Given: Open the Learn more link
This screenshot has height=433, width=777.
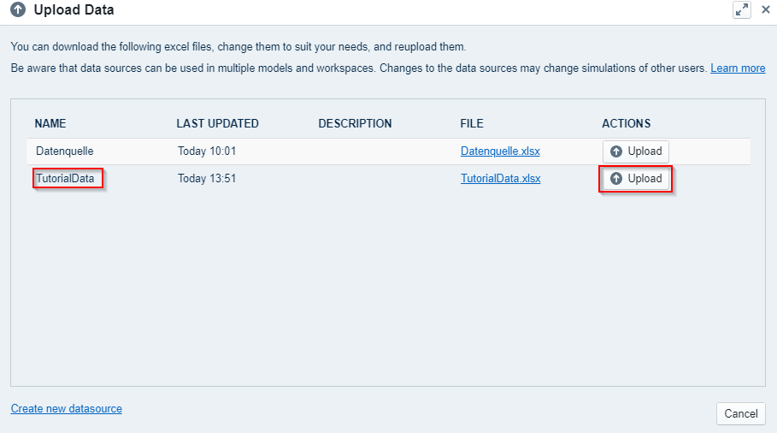Looking at the screenshot, I should click(x=738, y=68).
